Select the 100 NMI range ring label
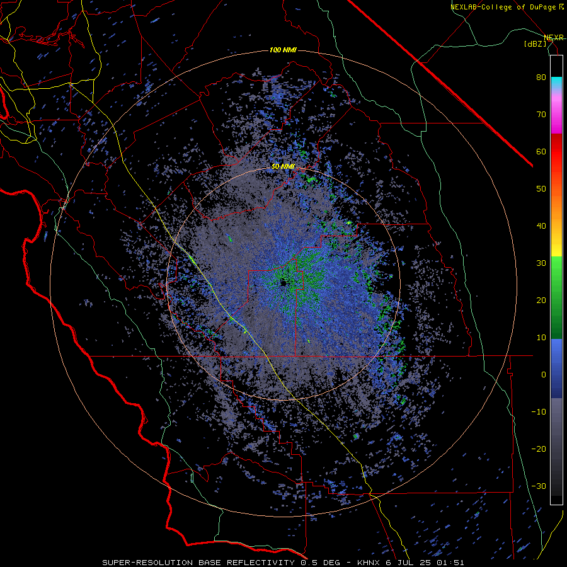567x567 pixels. click(283, 50)
